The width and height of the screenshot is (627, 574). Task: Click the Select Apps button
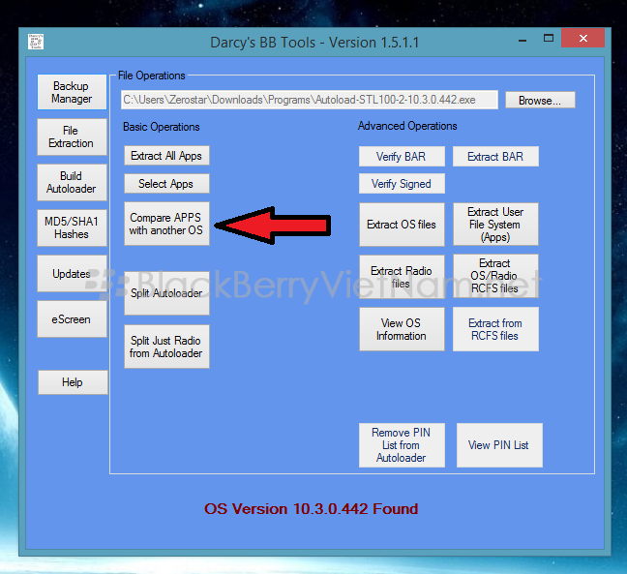point(166,184)
